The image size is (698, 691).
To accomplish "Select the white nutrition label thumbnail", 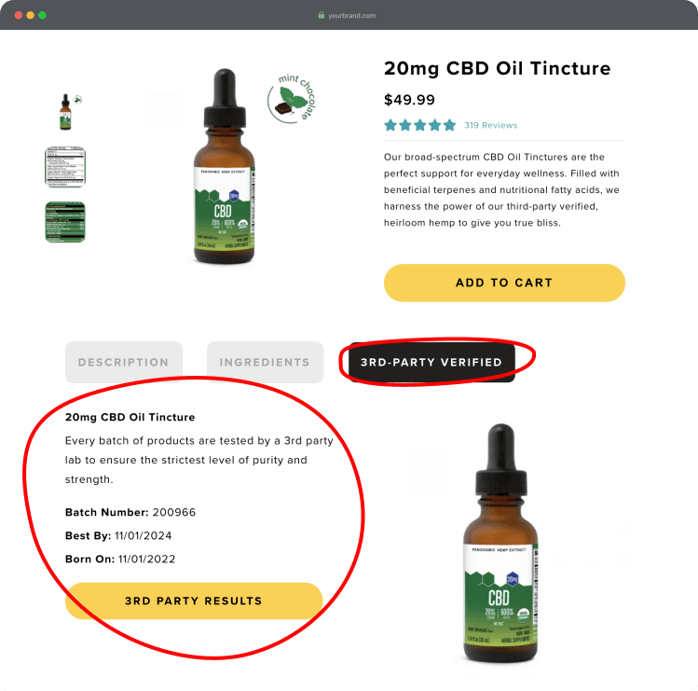I will [65, 167].
